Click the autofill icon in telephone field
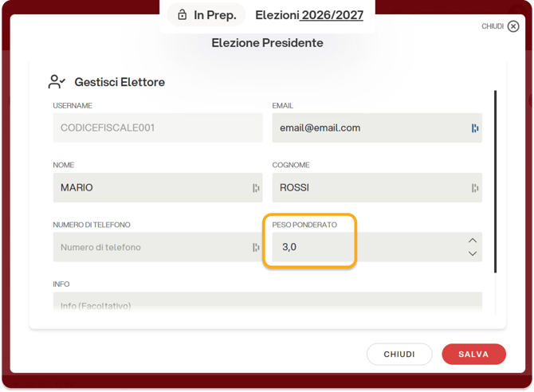The width and height of the screenshot is (534, 392). [256, 248]
